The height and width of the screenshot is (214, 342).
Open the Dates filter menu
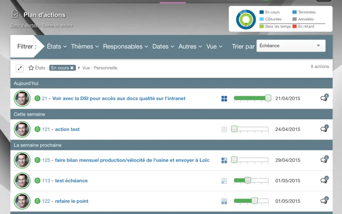tap(163, 47)
